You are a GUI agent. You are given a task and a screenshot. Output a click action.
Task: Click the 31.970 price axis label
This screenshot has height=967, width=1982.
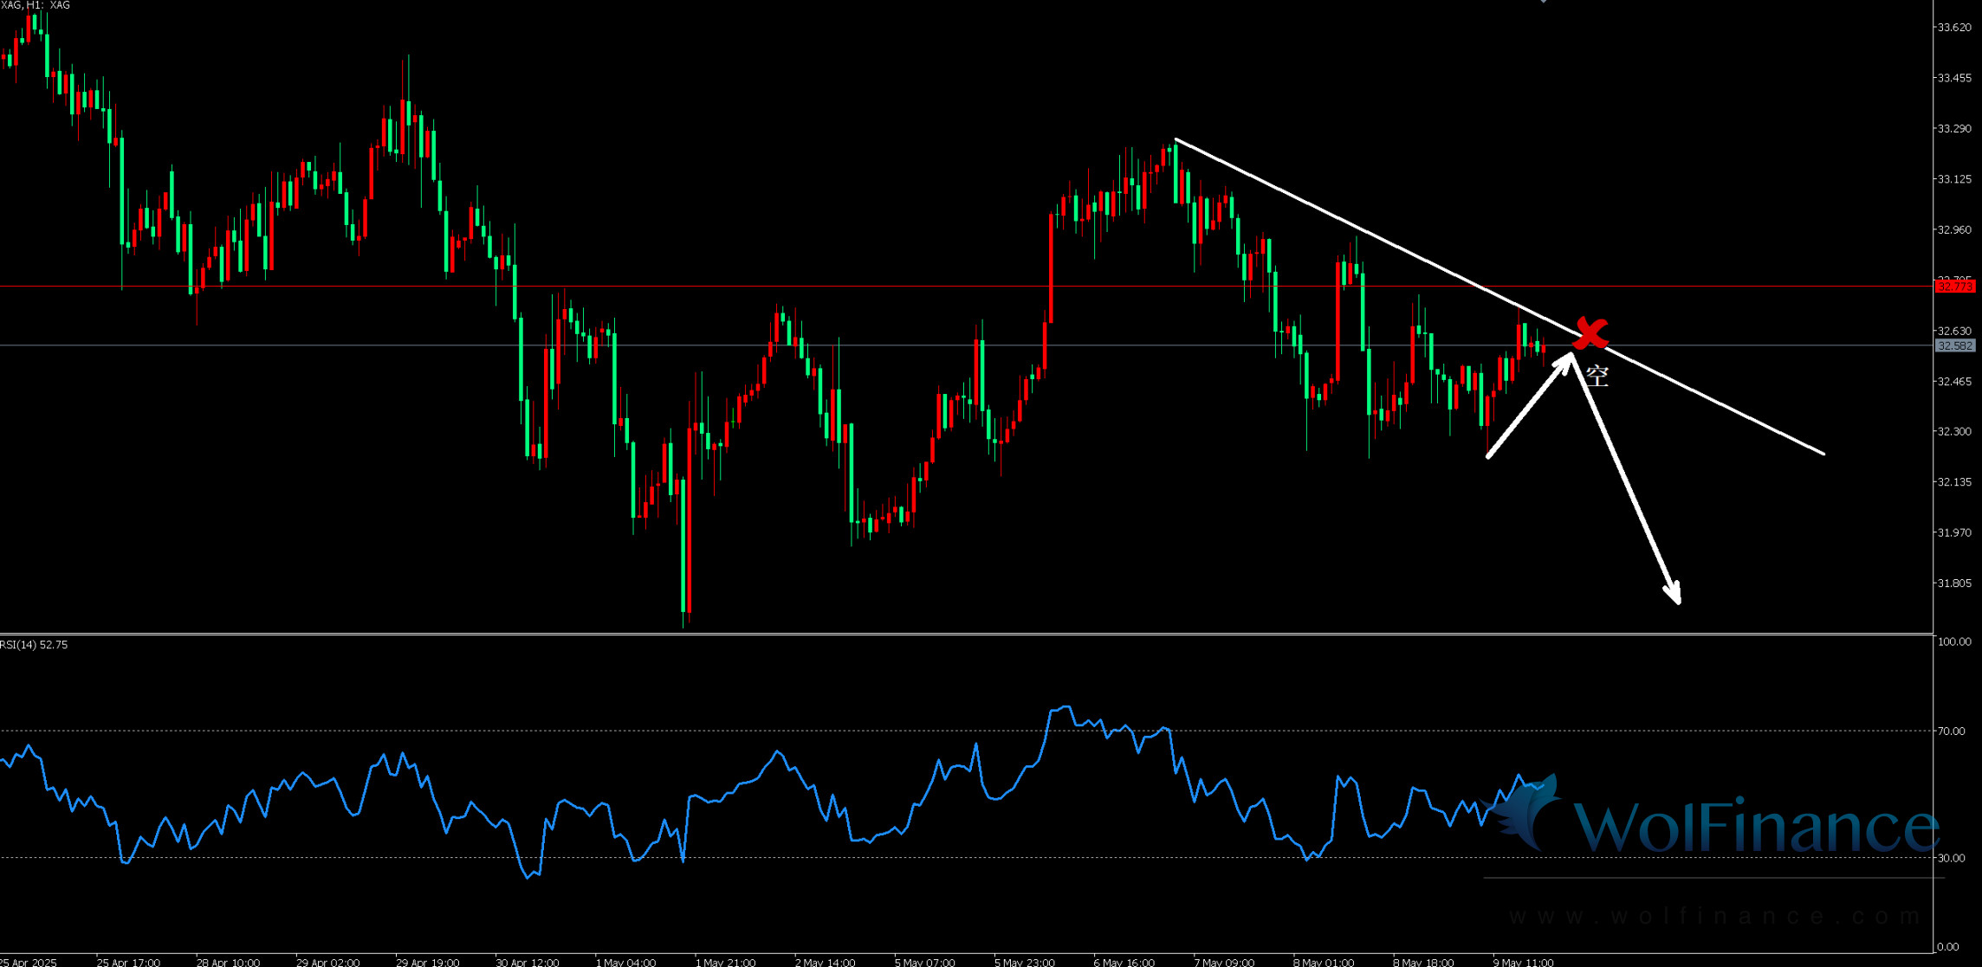(x=1953, y=532)
